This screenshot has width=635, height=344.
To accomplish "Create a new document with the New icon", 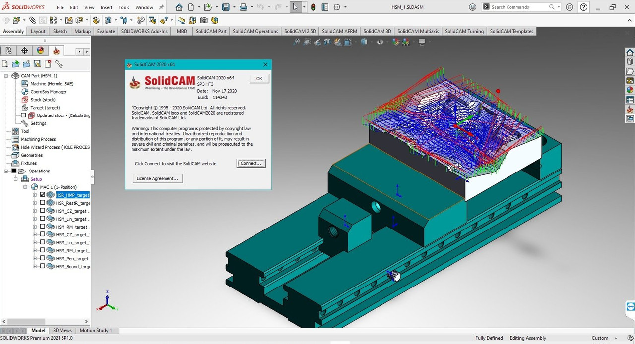I will [191, 7].
